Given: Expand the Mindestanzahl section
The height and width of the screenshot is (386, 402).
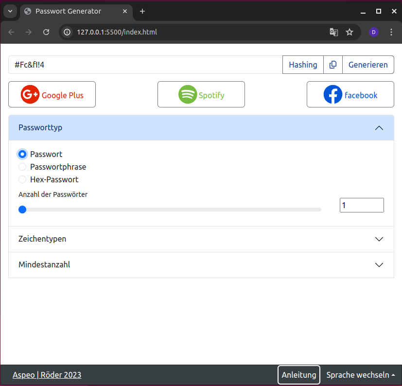Looking at the screenshot, I should click(x=201, y=264).
